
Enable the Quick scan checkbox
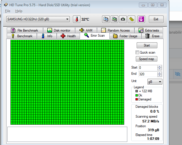(137, 52)
